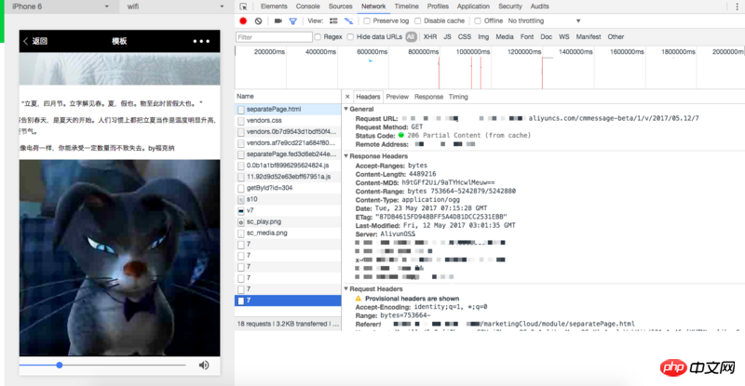Switch to the Console tab
The image size is (745, 386).
pyautogui.click(x=308, y=7)
